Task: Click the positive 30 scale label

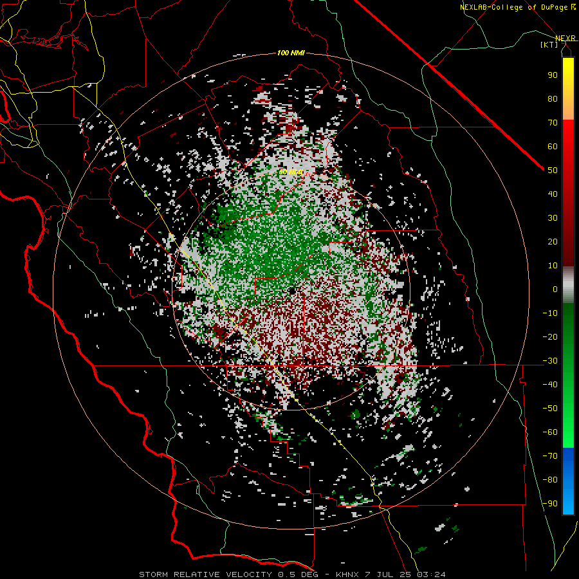Action: 553,218
